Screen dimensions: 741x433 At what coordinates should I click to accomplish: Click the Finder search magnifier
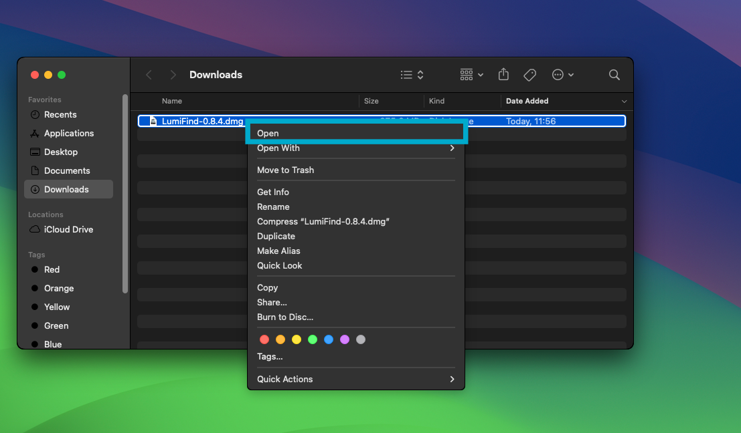[x=614, y=75]
